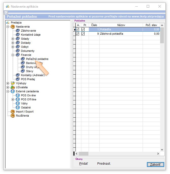Click the Váhy device icon
This screenshot has height=174, width=170.
click(18, 103)
